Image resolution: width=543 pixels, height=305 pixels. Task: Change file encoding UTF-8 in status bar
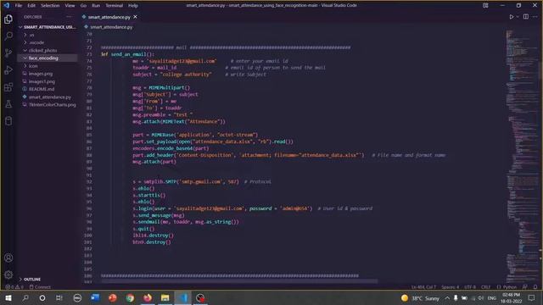[x=470, y=287]
